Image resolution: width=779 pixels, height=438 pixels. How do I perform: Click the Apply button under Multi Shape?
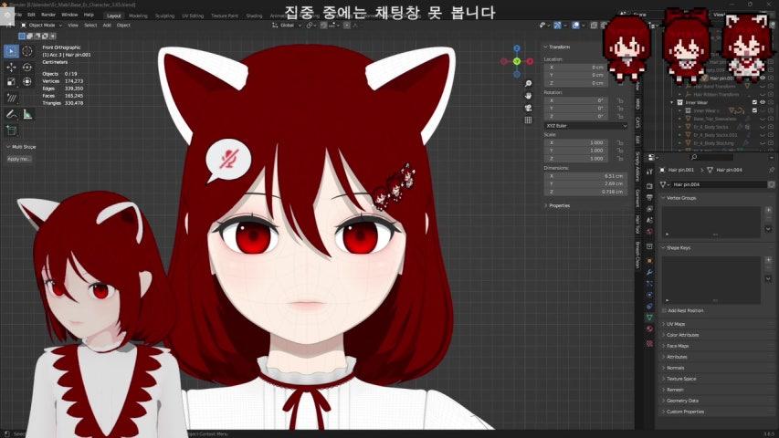[18, 159]
